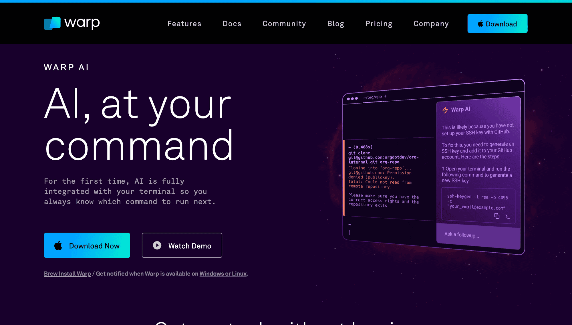Viewport: 572px width, 325px height.
Task: Click the run-in-terminal prompt icon in Warp AI
Action: (507, 217)
